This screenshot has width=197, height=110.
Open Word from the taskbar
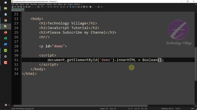6,44
